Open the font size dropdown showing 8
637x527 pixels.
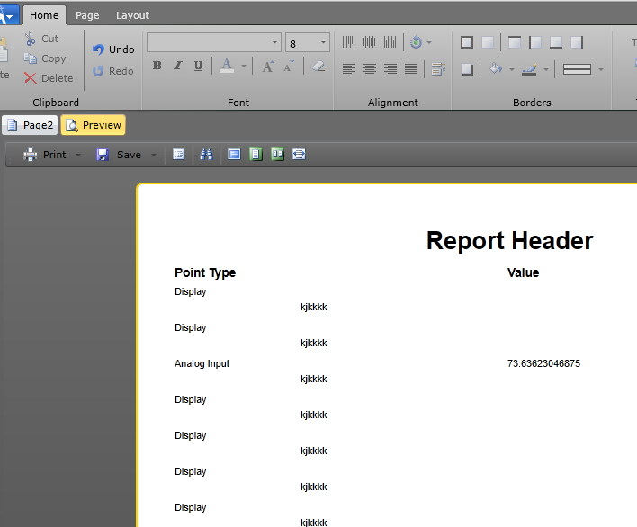tap(323, 43)
